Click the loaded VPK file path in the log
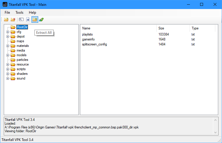This screenshot has width=222, height=143. coord(72,127)
